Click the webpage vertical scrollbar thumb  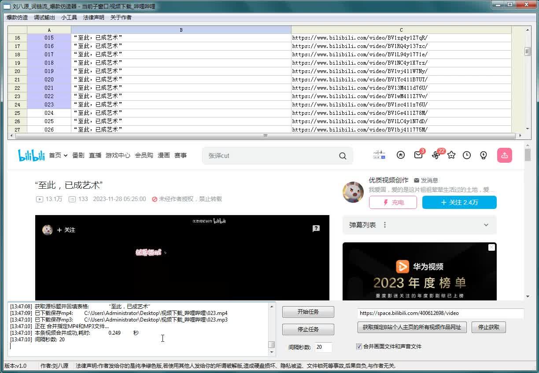[x=528, y=155]
